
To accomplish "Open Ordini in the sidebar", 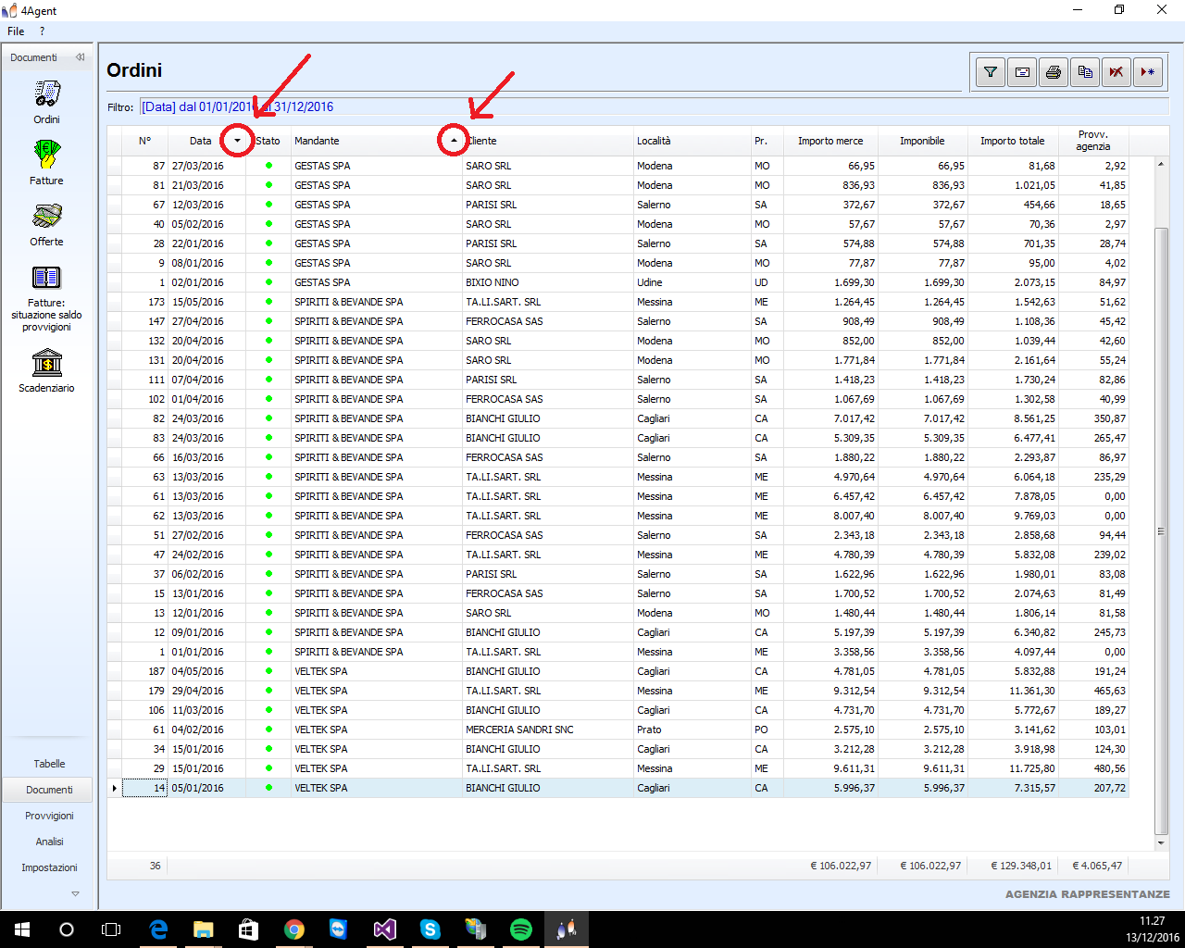I will tap(46, 103).
